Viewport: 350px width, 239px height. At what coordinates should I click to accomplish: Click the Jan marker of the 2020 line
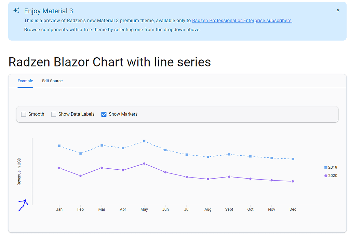pos(59,168)
